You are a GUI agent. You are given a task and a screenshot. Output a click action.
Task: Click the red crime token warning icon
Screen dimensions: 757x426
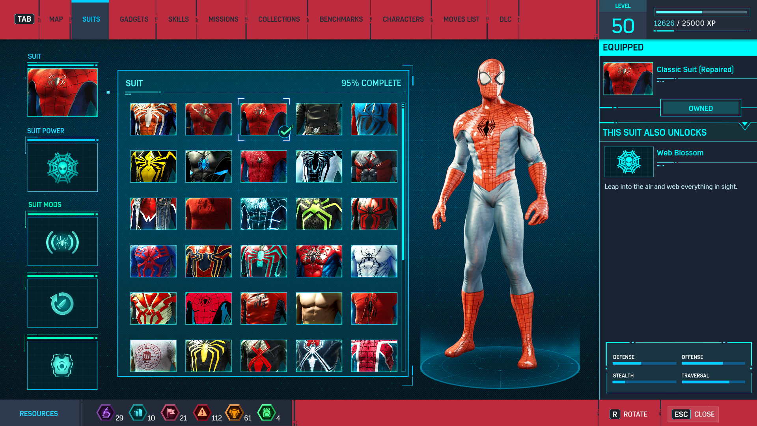coord(202,413)
